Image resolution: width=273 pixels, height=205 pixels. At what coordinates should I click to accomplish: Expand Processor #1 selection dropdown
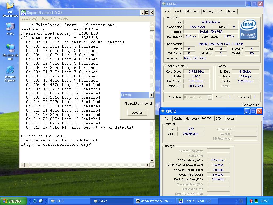click(210, 97)
